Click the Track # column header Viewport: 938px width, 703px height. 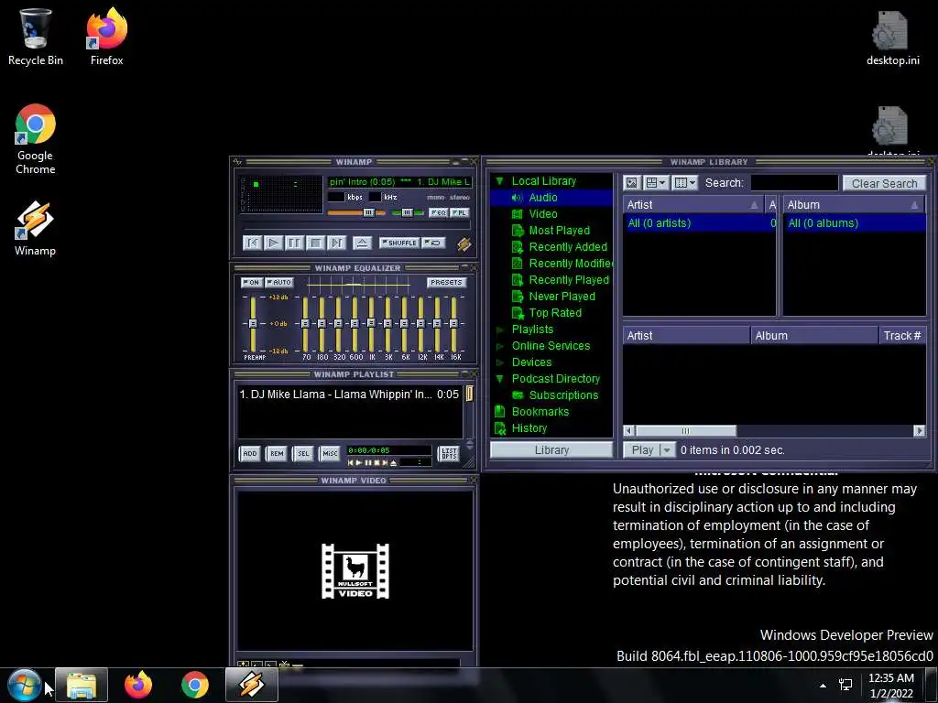902,336
